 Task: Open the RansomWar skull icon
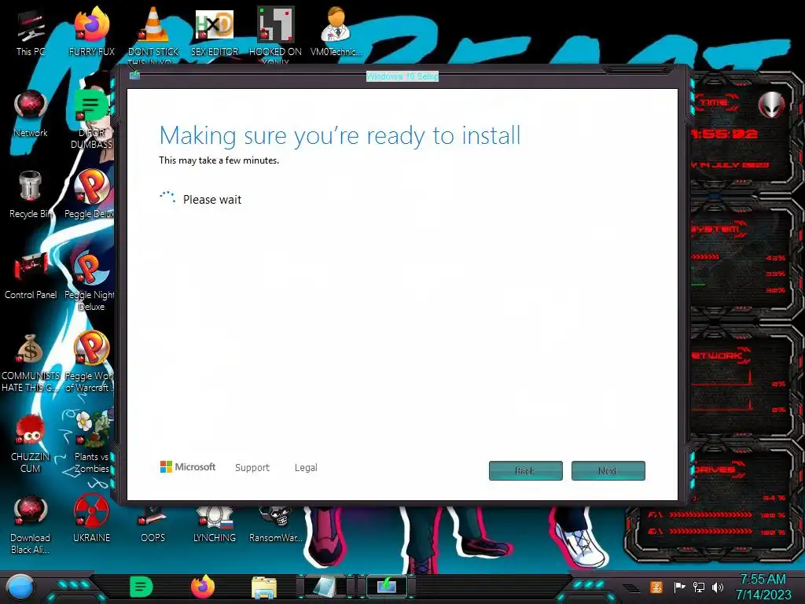(275, 525)
